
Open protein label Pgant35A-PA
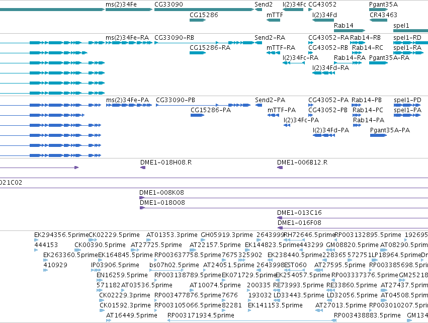click(390, 130)
